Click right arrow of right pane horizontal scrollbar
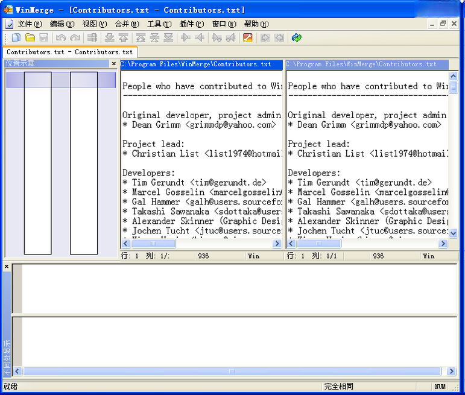 [443, 244]
